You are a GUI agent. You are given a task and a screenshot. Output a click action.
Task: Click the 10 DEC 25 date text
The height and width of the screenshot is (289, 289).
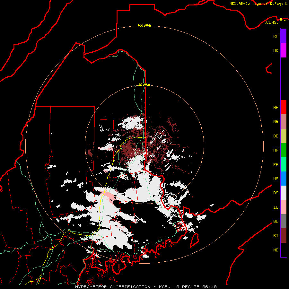pyautogui.click(x=187, y=287)
